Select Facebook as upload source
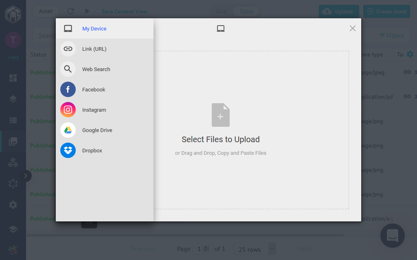 [x=94, y=89]
